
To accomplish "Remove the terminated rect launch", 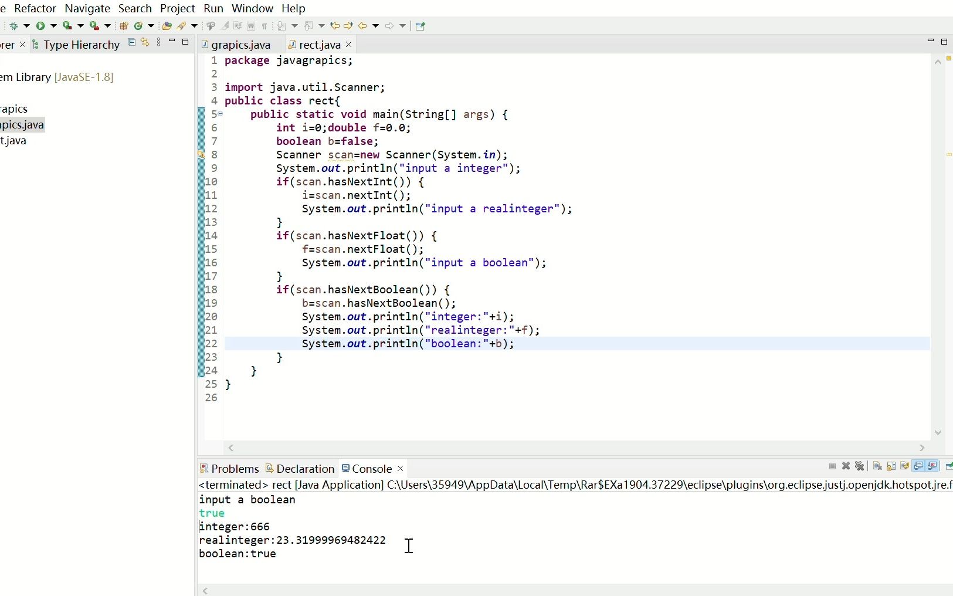I will pyautogui.click(x=846, y=466).
